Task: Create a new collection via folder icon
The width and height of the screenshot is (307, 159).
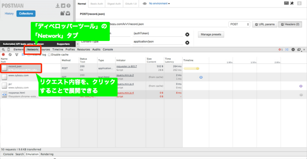Action: click(63, 13)
